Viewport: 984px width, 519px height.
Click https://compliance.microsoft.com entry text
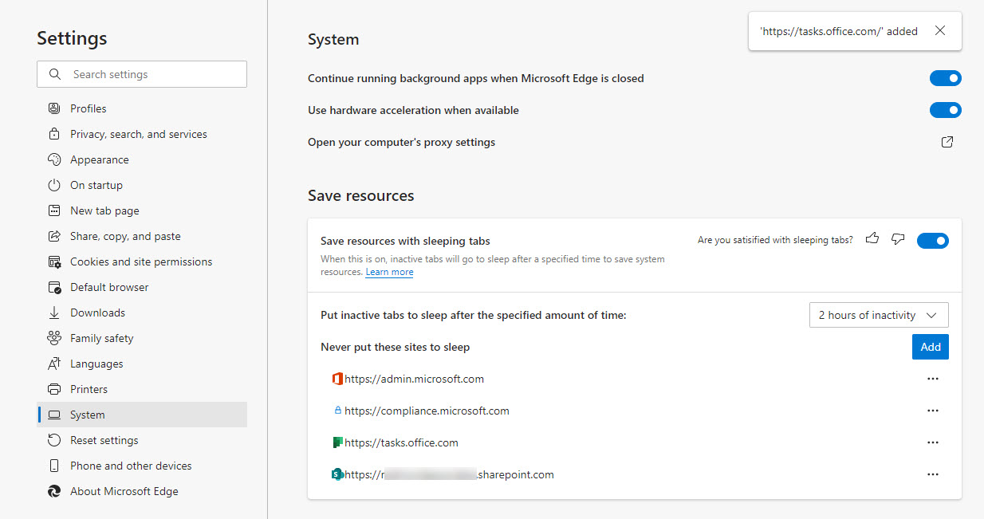pyautogui.click(x=427, y=411)
